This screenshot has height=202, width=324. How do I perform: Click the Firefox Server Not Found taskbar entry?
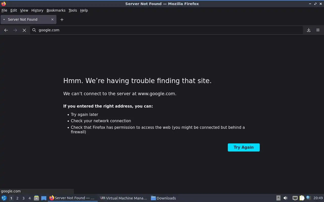tap(73, 198)
